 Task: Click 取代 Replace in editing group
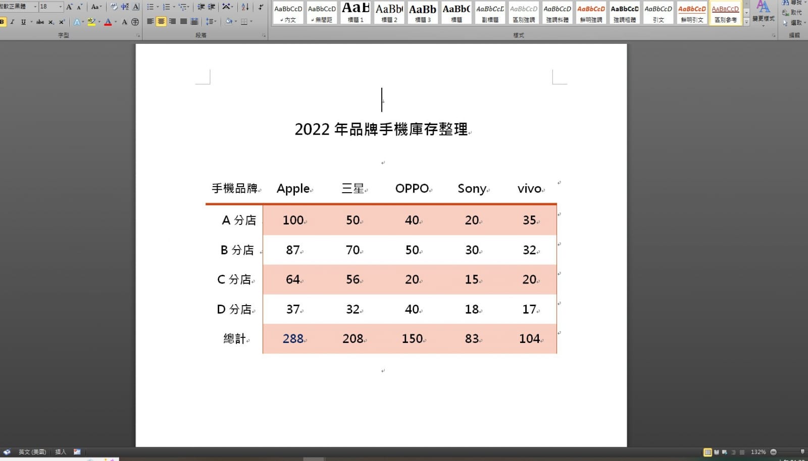coord(792,13)
